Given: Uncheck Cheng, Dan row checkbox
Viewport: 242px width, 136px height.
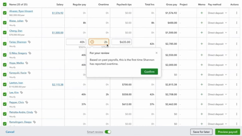Looking at the screenshot, I should (5, 33).
